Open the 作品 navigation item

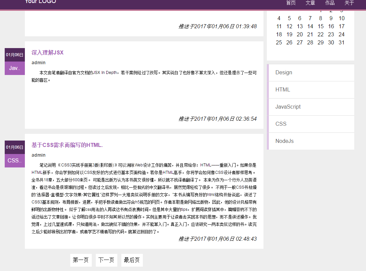pyautogui.click(x=330, y=3)
